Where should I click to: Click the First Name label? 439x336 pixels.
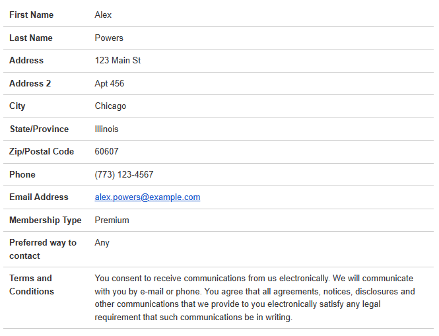coord(31,15)
